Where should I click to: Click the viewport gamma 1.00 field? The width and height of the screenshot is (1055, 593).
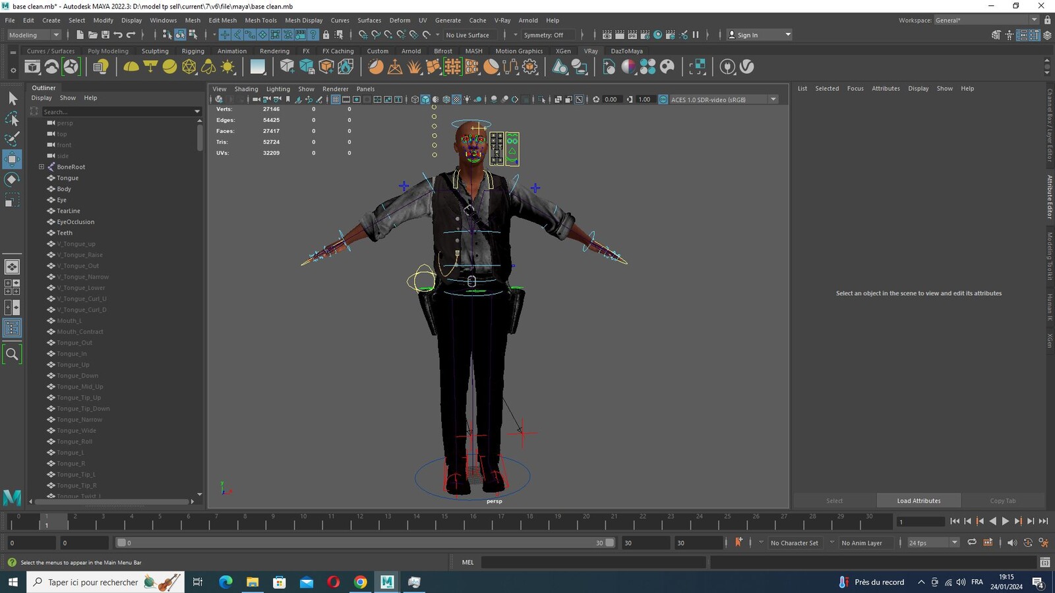(x=644, y=99)
